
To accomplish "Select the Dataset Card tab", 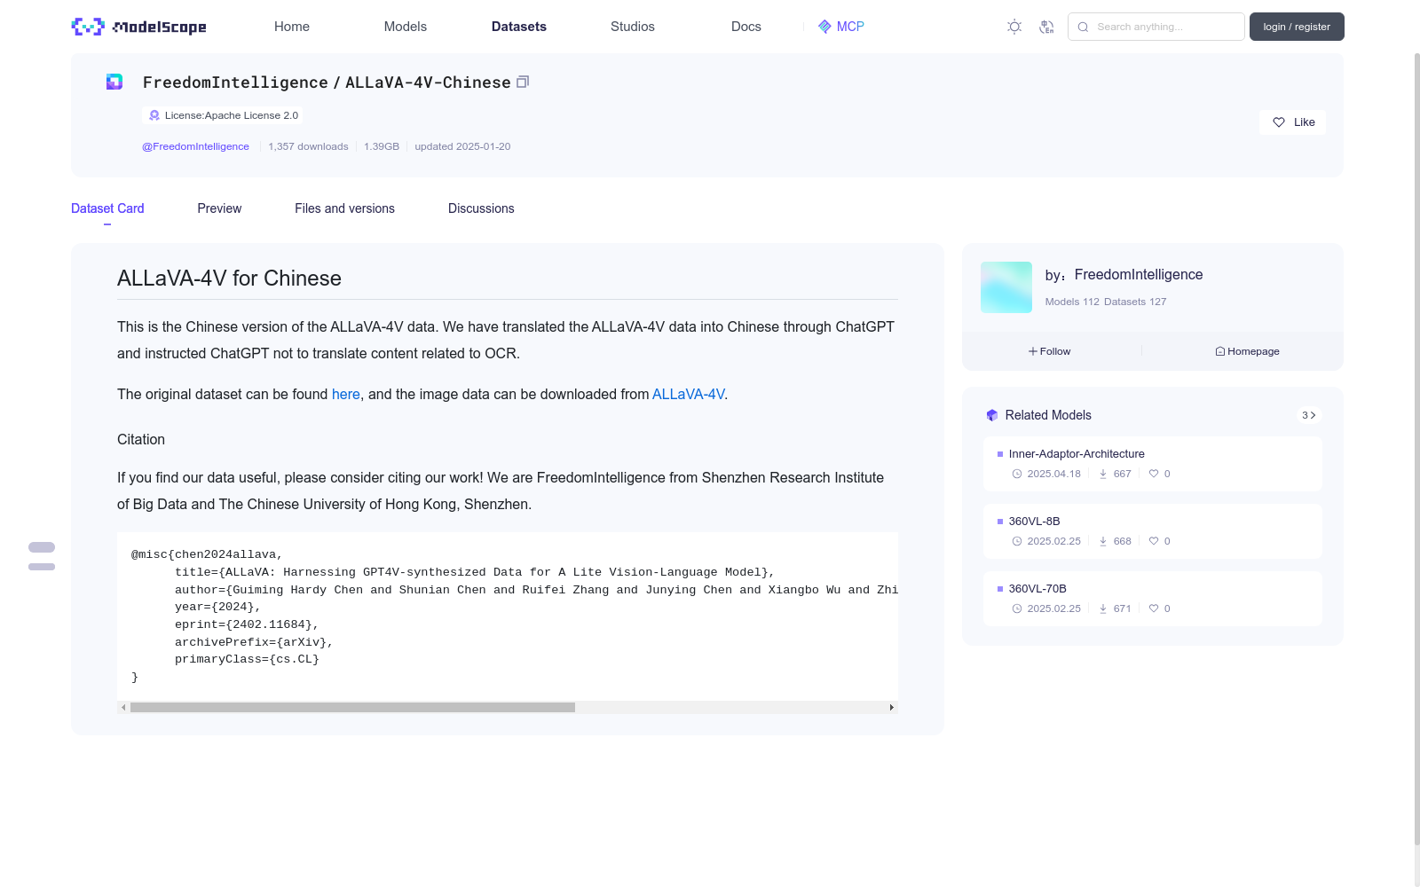I will [107, 208].
